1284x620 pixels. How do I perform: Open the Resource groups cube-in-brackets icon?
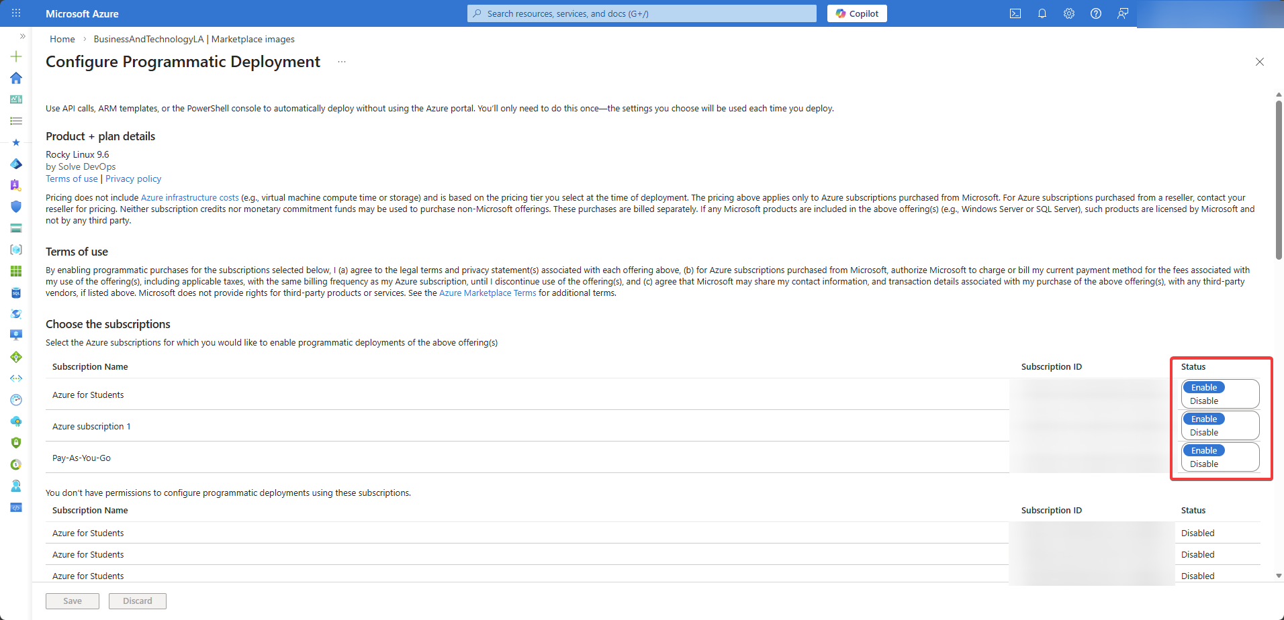pyautogui.click(x=16, y=250)
